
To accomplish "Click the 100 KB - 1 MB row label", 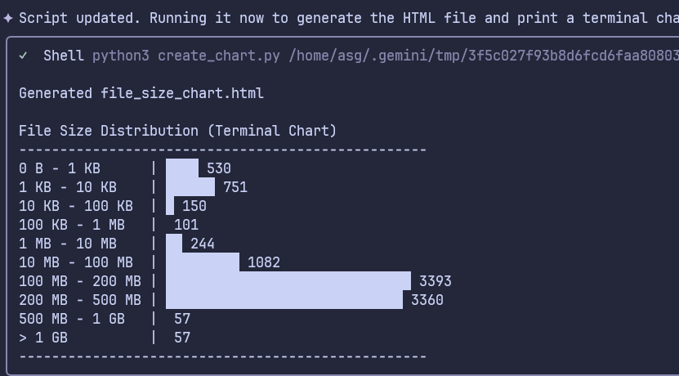I will coord(72,225).
